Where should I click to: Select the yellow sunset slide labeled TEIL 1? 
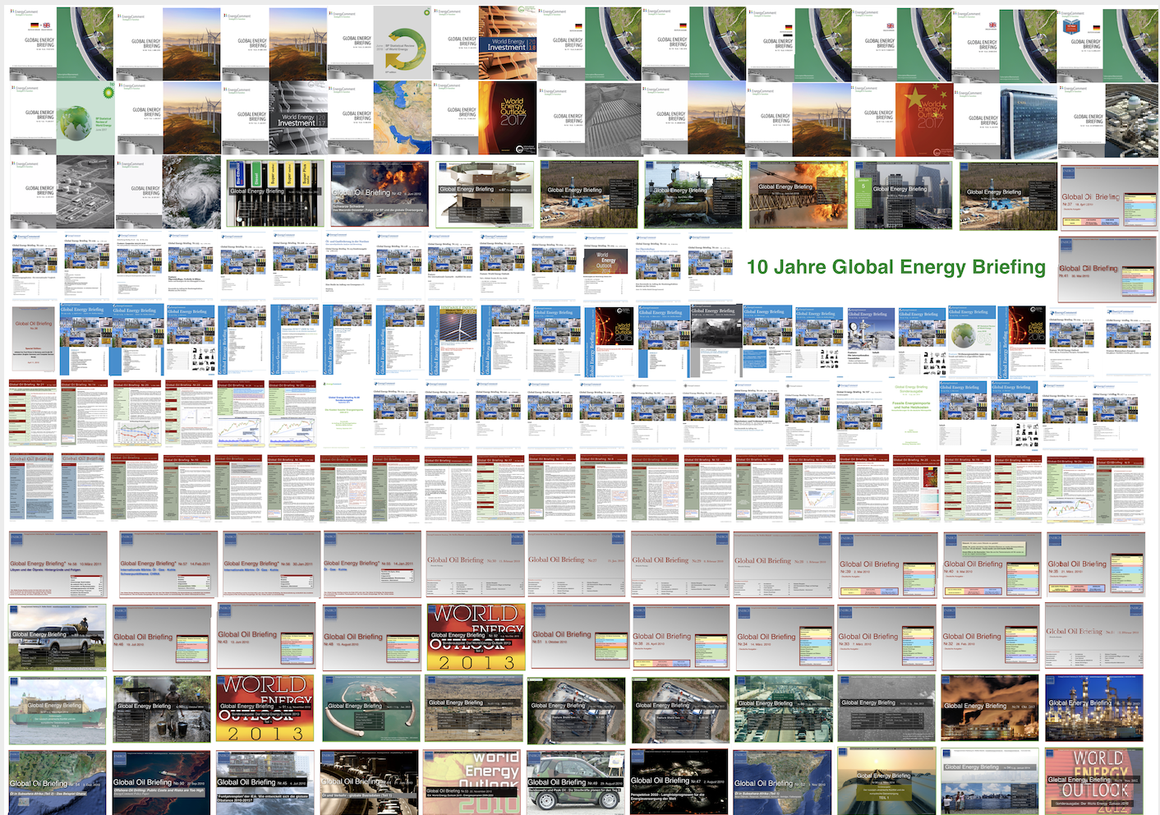tap(886, 782)
